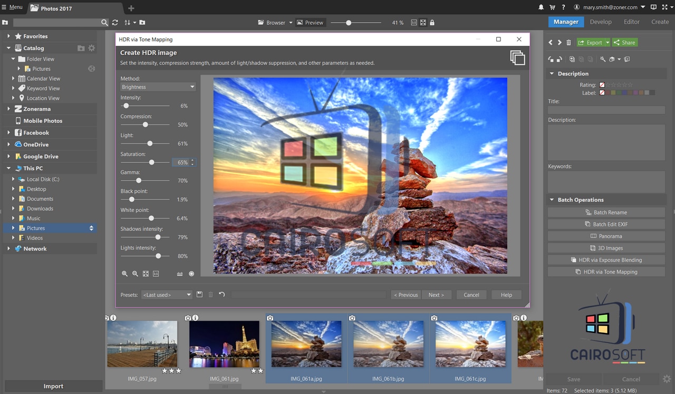The width and height of the screenshot is (675, 394).
Task: Click the search magnifier icon
Action: click(104, 23)
